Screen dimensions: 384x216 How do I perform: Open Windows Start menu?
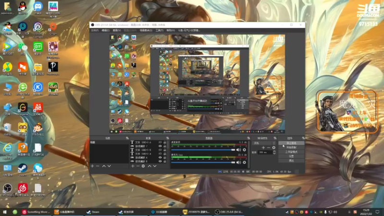tap(4, 212)
